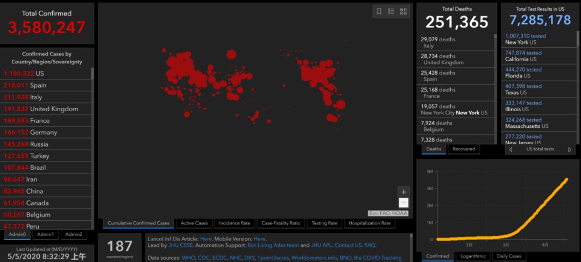The height and width of the screenshot is (262, 581).
Task: Select the Incidence Rate map tab
Action: [235, 223]
